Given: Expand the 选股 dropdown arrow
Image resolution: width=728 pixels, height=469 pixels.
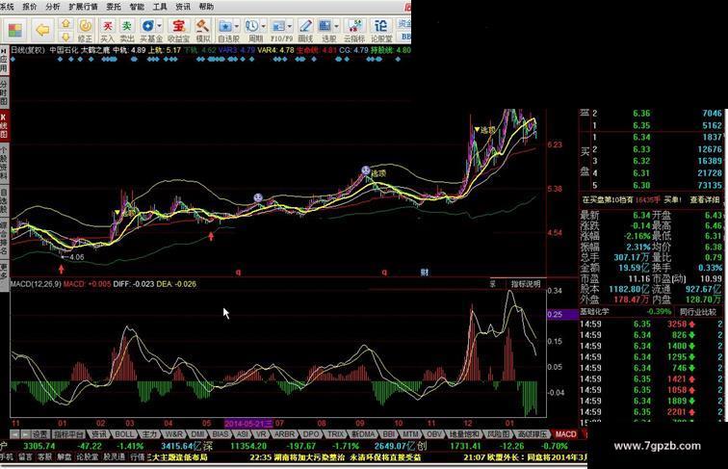Looking at the screenshot, I should (x=337, y=26).
